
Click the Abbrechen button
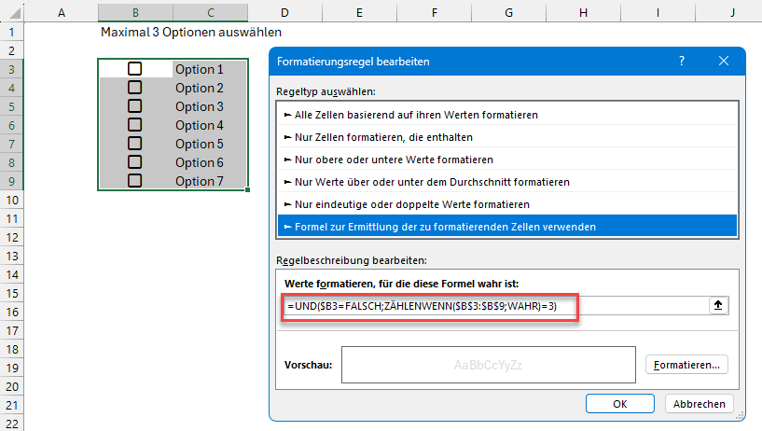point(700,404)
